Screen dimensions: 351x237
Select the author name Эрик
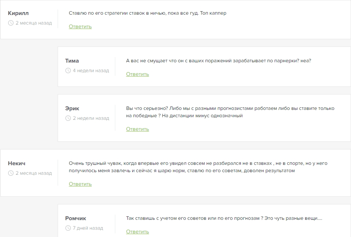[72, 108]
